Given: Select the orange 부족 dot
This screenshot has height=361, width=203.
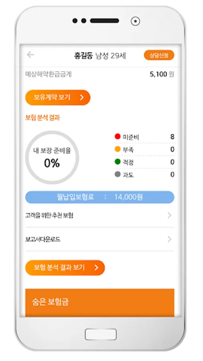Looking at the screenshot, I should click(x=118, y=149).
